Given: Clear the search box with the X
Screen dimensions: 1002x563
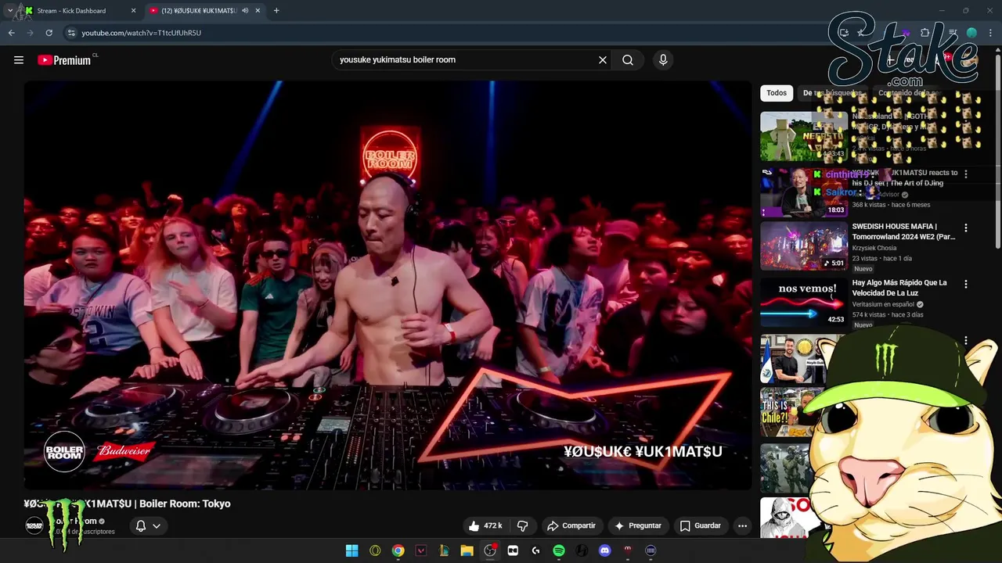Looking at the screenshot, I should (603, 59).
